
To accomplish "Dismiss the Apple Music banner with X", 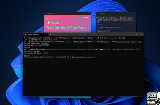I will (x=48, y=18).
